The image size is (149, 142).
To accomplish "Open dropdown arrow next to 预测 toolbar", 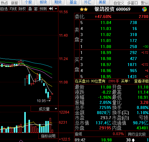I will click(56, 9).
